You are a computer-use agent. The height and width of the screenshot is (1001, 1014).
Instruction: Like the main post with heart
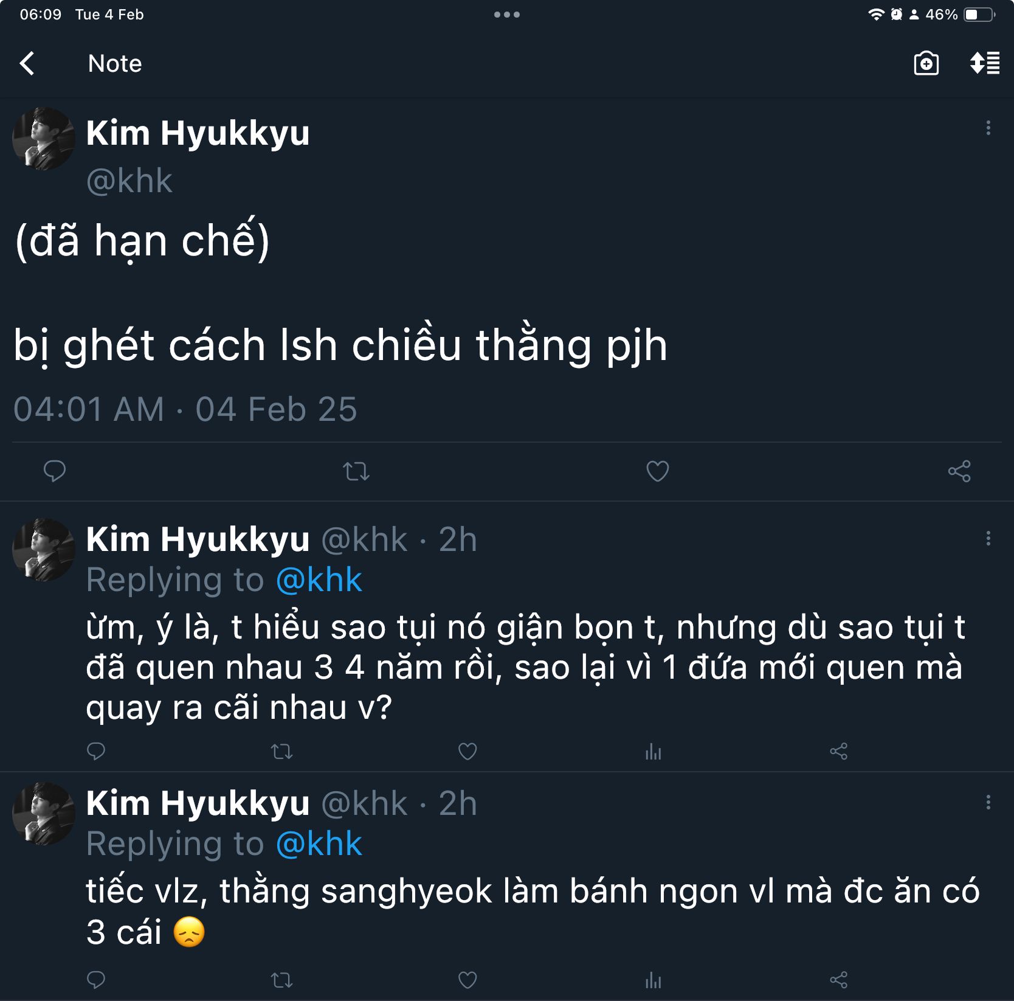pyautogui.click(x=657, y=471)
